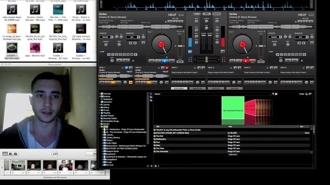
Task: Expand the Playlists node in the browser tree
Action: point(100,113)
